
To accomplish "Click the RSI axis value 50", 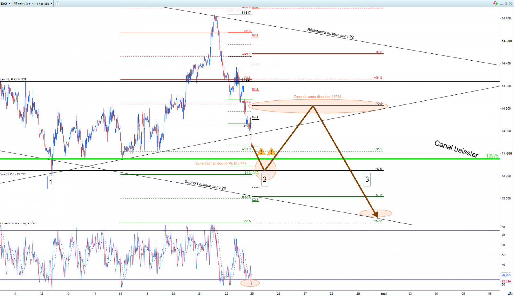I will tap(503, 255).
